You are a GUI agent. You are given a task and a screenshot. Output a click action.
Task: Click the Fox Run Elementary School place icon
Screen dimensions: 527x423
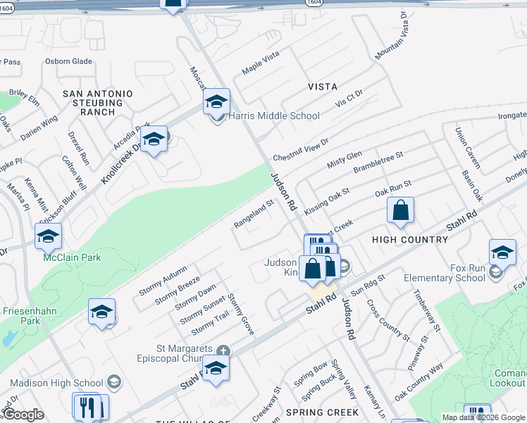pos(496,272)
